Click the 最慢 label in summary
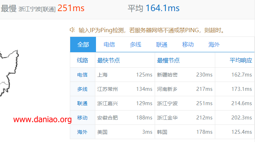This screenshot has width=255, height=142. tap(9, 9)
